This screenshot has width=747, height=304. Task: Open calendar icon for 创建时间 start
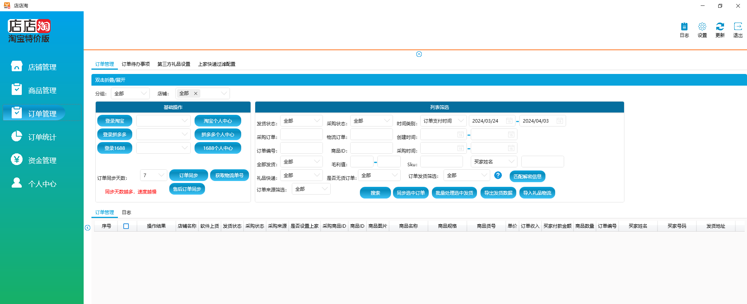coord(460,135)
